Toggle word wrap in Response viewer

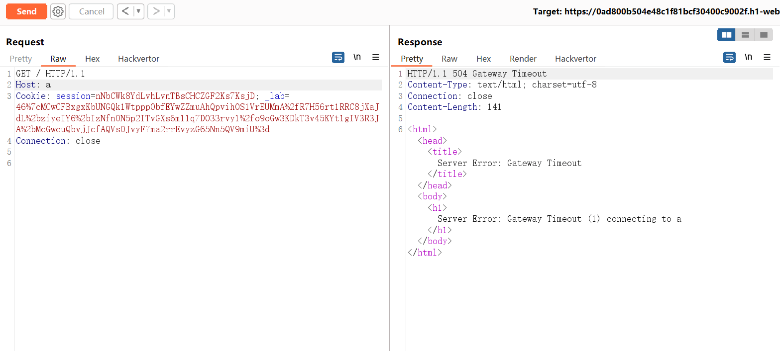729,57
